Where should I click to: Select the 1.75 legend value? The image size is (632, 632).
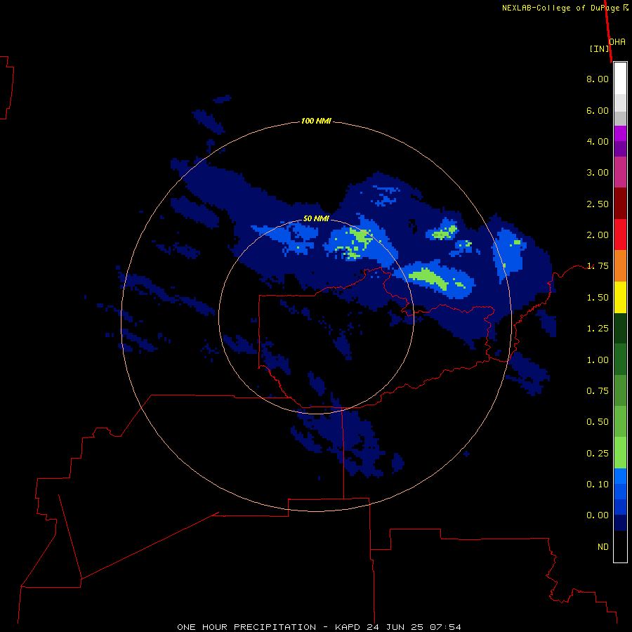[x=598, y=266]
